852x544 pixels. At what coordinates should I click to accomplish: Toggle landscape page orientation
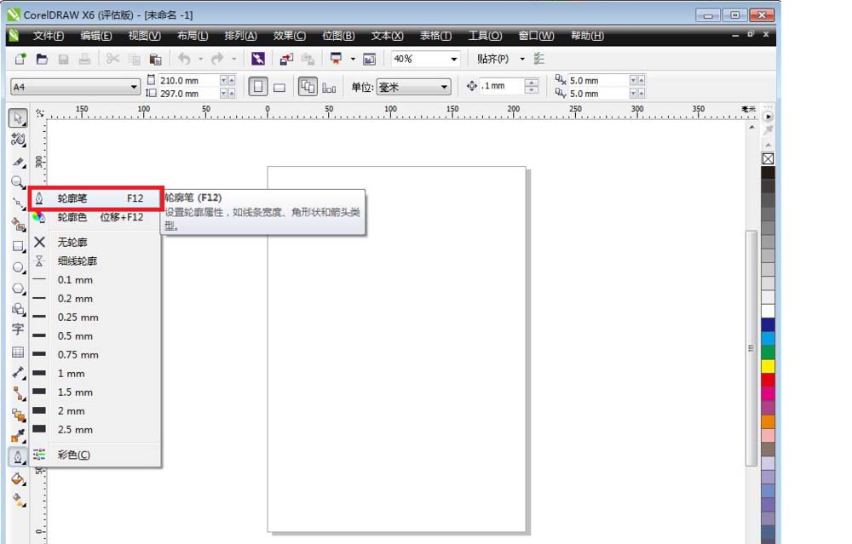(x=281, y=87)
